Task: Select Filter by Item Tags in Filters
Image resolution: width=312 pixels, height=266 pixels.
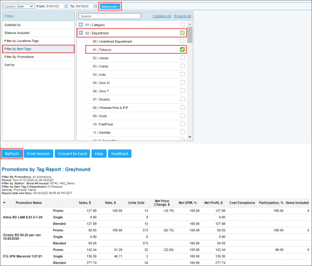Action: pyautogui.click(x=38, y=49)
